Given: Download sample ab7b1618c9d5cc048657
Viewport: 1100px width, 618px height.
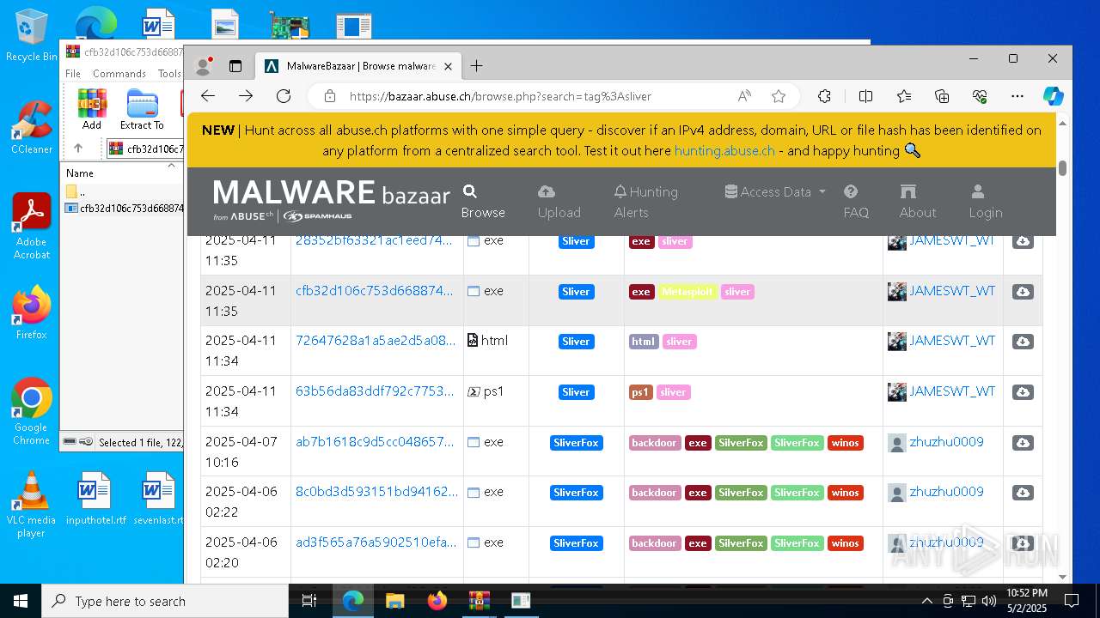Looking at the screenshot, I should pyautogui.click(x=1023, y=443).
